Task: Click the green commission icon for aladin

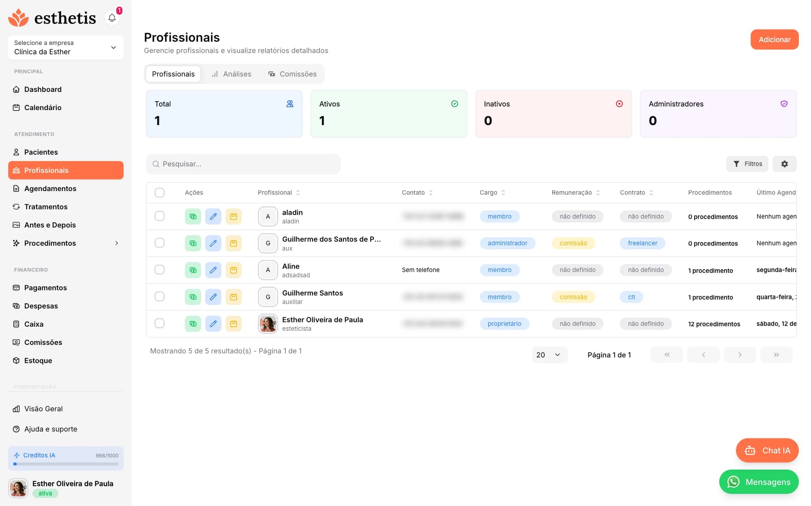Action: [x=193, y=217]
